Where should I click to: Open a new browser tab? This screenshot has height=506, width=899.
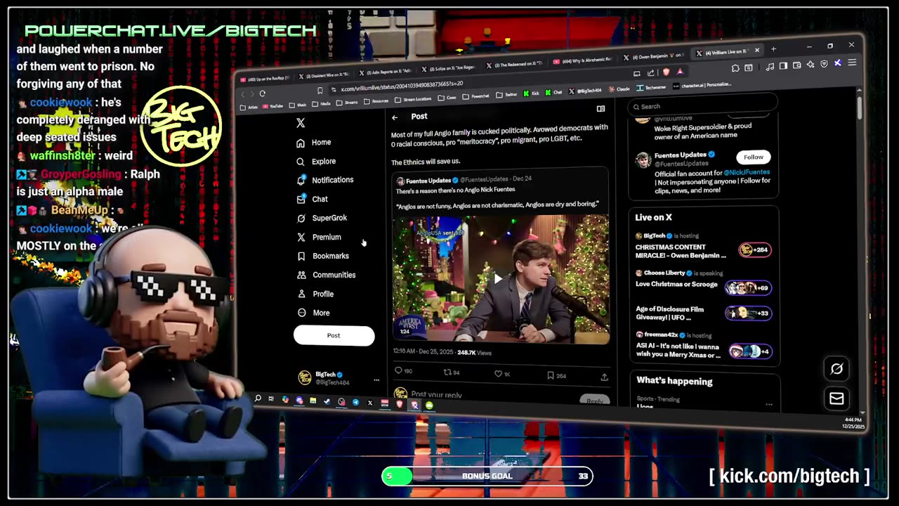(773, 49)
